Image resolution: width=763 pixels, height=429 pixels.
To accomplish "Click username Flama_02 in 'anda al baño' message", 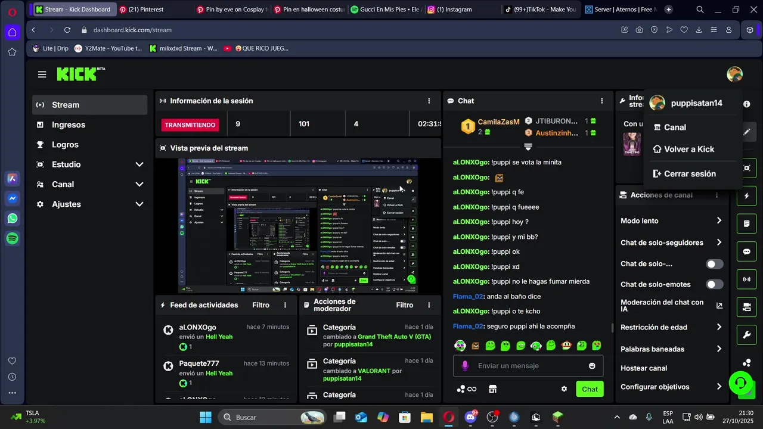I will (x=468, y=296).
